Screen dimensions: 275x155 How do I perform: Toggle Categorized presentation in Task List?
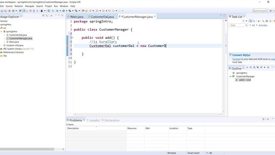pyautogui.click(x=251, y=21)
